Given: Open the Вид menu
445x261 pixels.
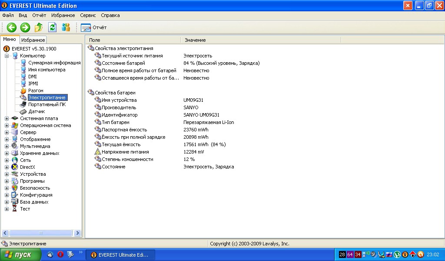Looking at the screenshot, I should [23, 15].
